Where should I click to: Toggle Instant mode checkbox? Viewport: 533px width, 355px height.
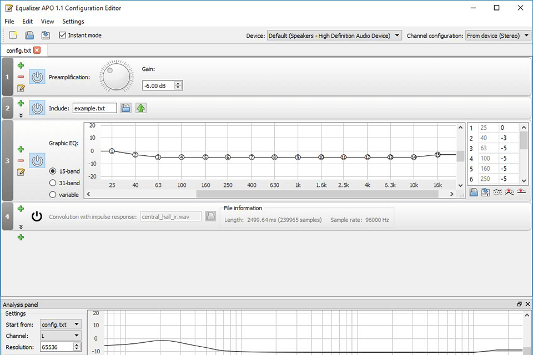point(63,35)
